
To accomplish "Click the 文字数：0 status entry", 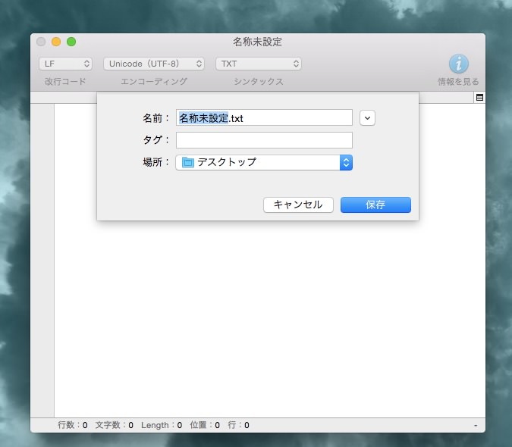I will pyautogui.click(x=114, y=425).
